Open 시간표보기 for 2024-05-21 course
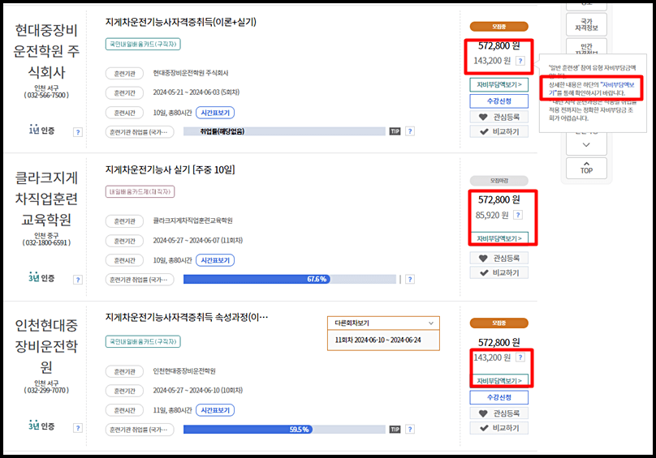The height and width of the screenshot is (458, 656). tap(215, 113)
